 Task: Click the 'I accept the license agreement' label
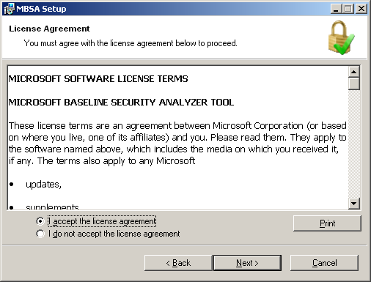[102, 221]
